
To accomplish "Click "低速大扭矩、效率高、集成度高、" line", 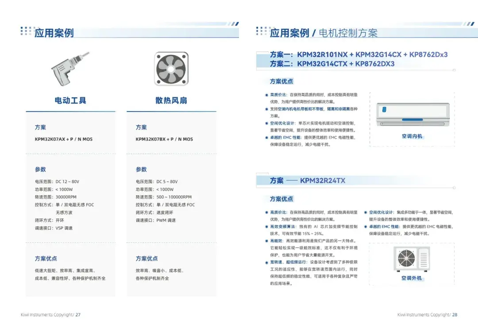I will (x=65, y=271).
